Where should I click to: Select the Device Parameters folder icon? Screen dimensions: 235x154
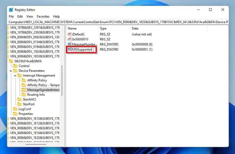15,71
